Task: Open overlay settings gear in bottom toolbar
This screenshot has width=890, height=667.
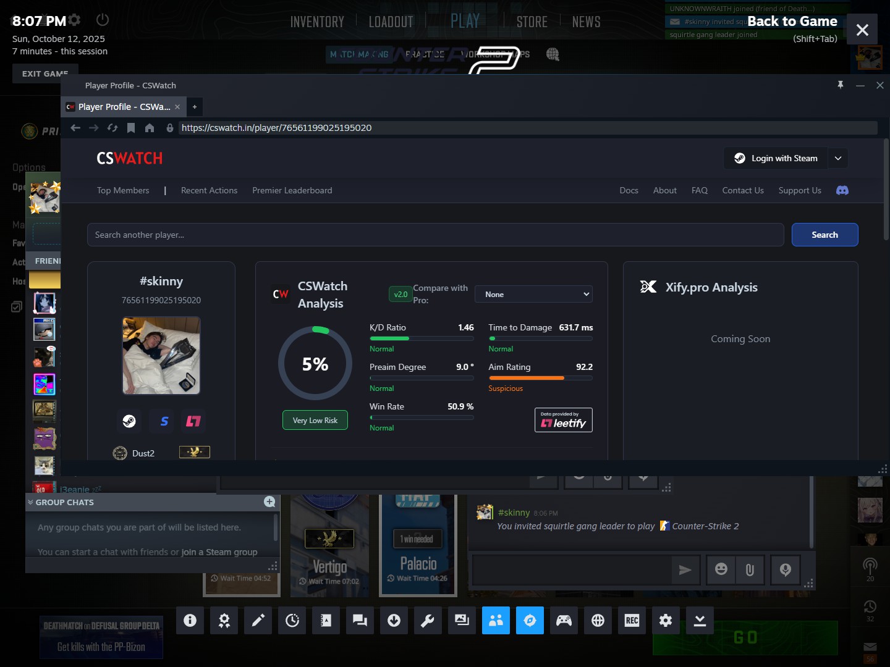Action: pos(666,620)
